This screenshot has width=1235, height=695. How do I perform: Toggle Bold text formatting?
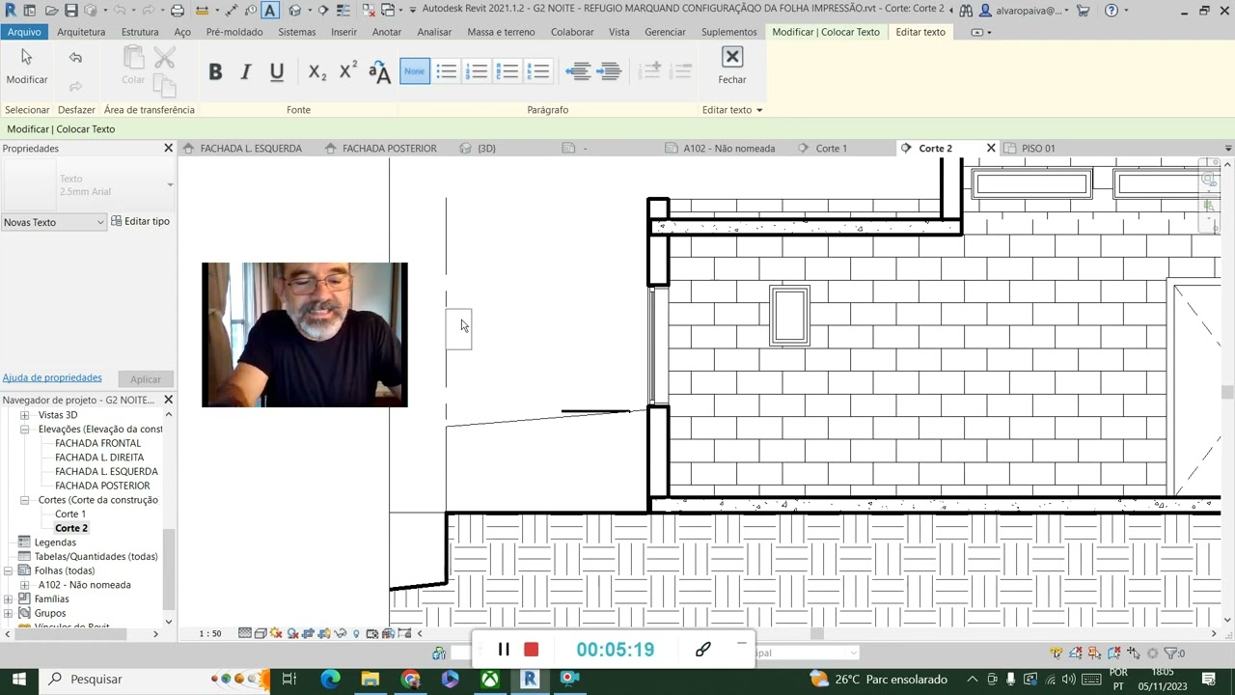pyautogui.click(x=215, y=71)
